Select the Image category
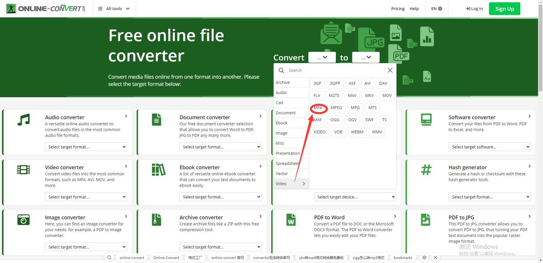The height and width of the screenshot is (263, 543). point(291,133)
